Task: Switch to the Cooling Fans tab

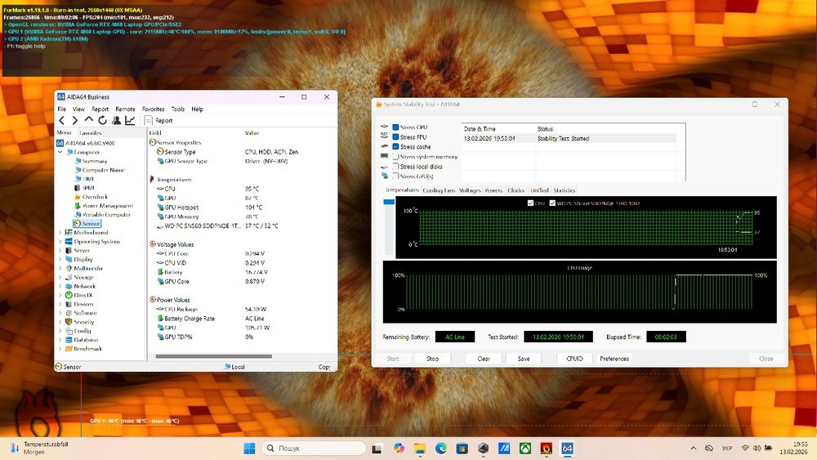Action: click(x=439, y=190)
